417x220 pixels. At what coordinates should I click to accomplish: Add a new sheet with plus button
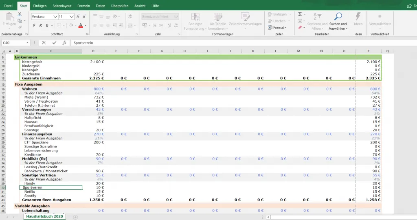75,217
